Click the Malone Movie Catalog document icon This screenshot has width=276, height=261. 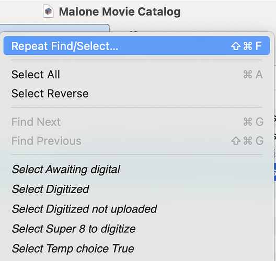click(x=48, y=11)
